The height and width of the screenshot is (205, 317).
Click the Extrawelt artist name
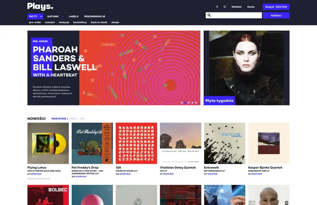tap(211, 168)
